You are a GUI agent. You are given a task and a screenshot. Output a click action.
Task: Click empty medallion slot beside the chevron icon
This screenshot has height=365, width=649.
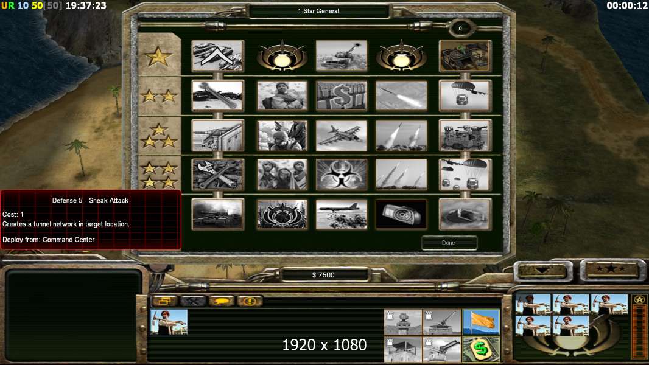coord(282,56)
